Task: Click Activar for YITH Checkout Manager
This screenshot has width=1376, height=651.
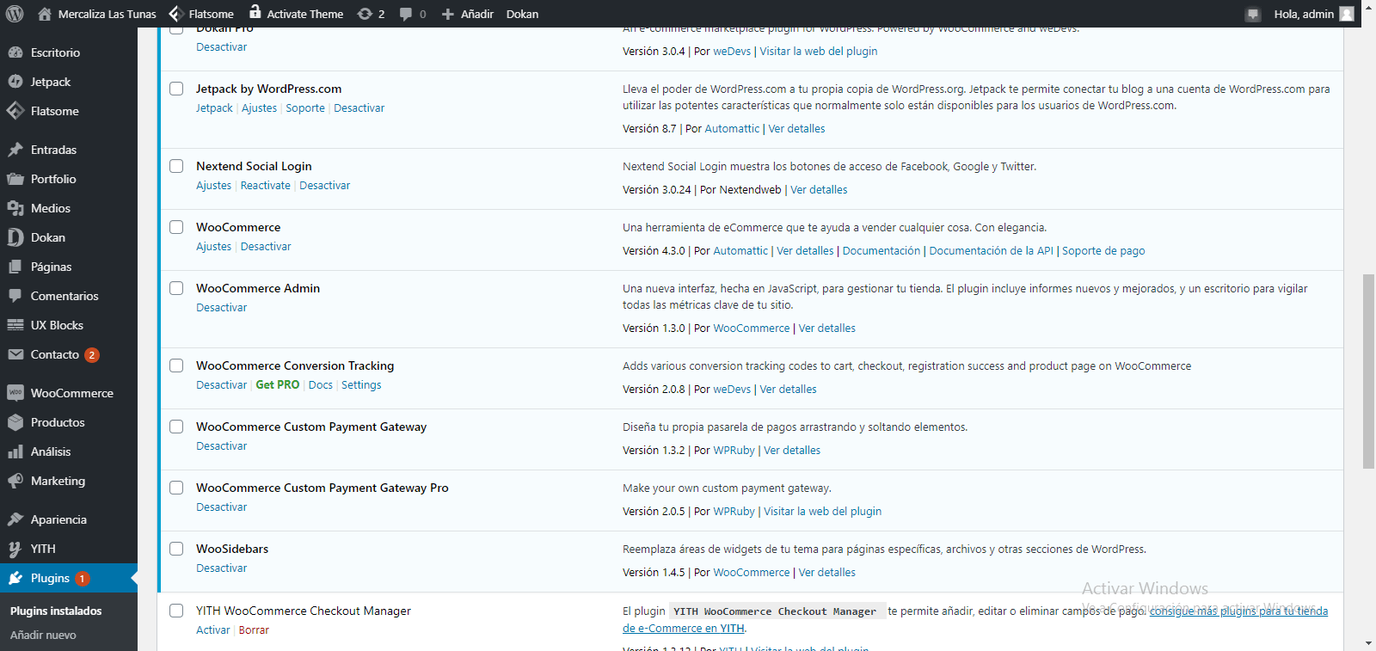Action: click(212, 630)
